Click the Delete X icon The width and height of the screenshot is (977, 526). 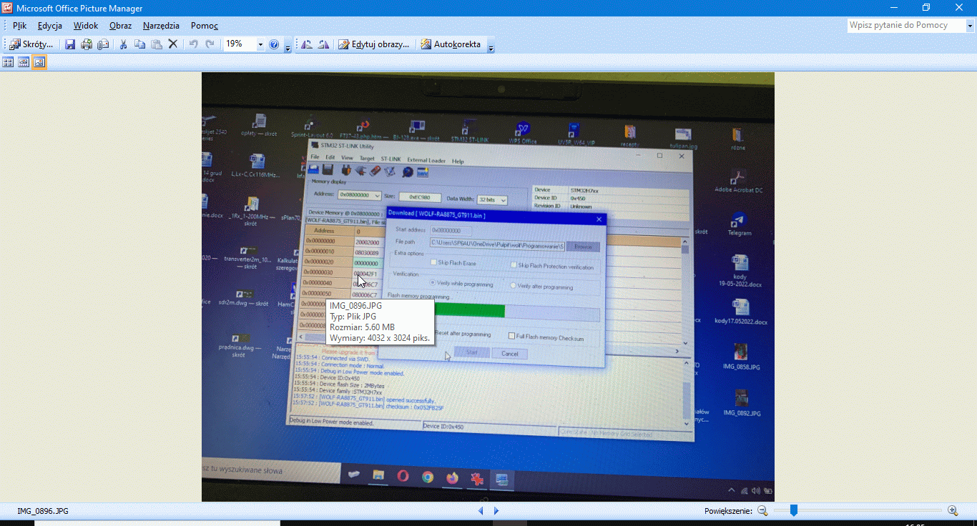coord(172,44)
